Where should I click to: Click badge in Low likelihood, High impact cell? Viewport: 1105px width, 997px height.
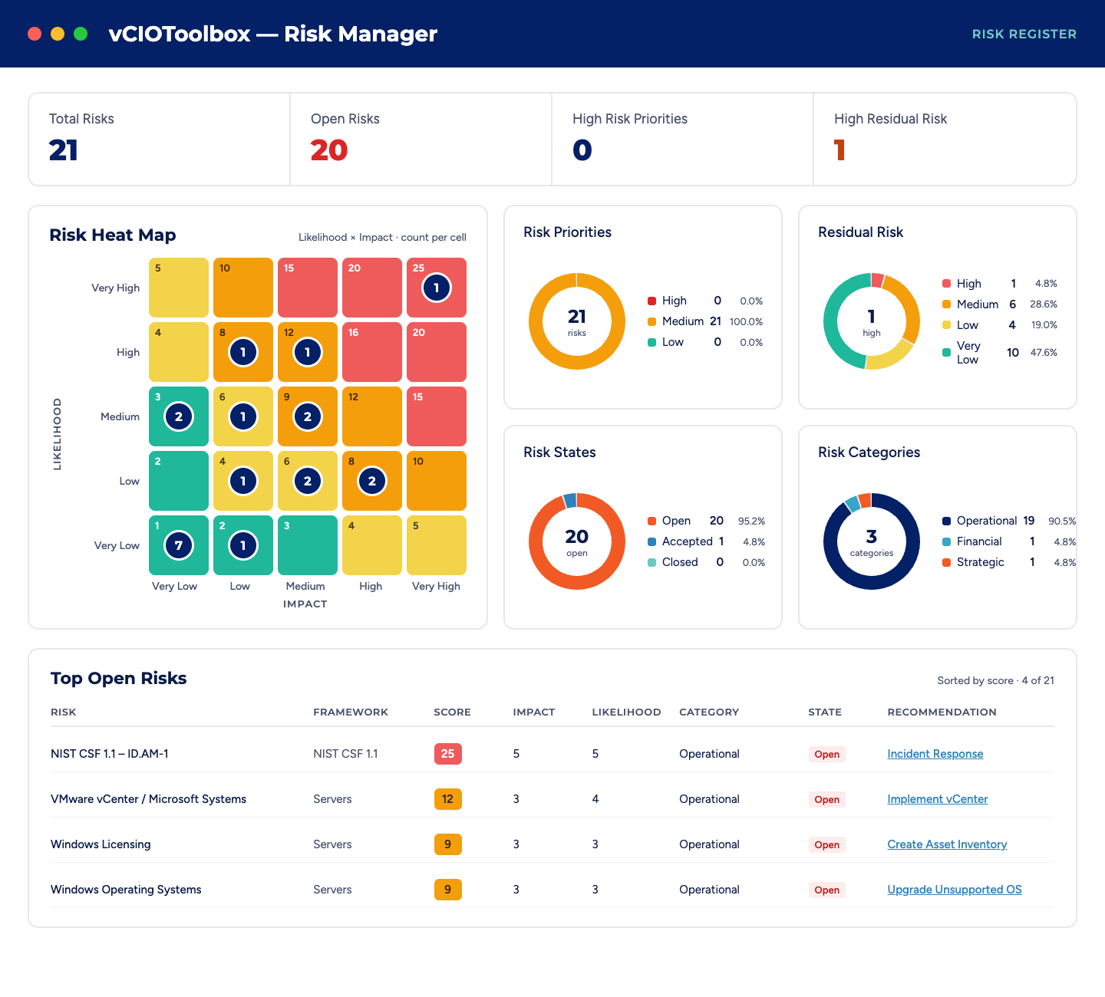(x=372, y=481)
